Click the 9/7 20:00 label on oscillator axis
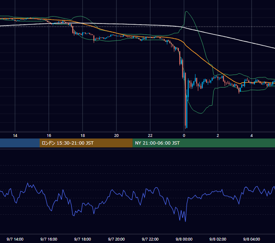 click(116, 239)
